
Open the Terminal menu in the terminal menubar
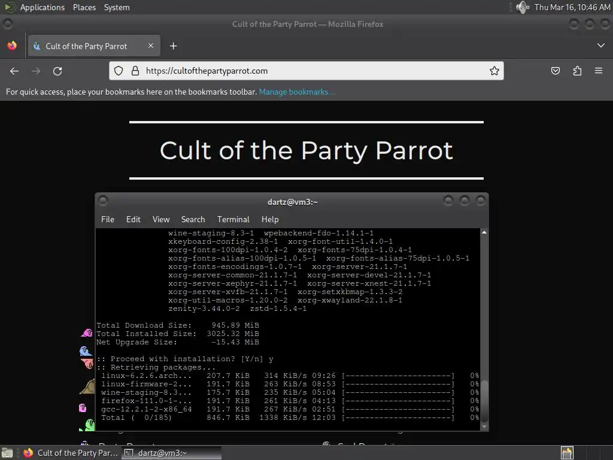(x=233, y=219)
